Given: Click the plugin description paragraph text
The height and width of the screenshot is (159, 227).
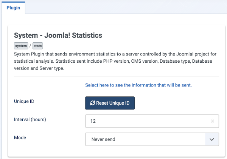Looking at the screenshot, I should coord(115,61).
